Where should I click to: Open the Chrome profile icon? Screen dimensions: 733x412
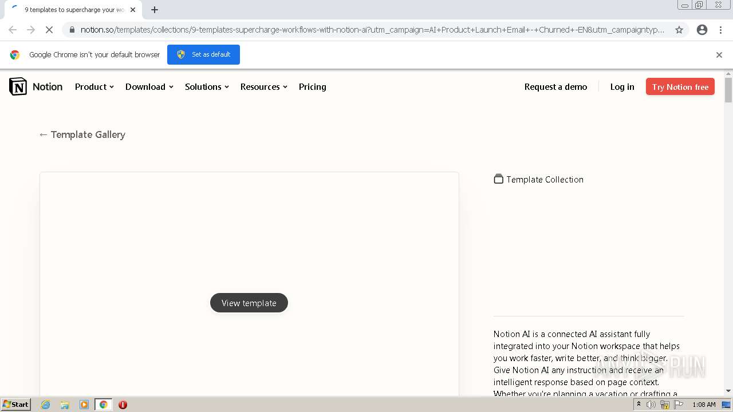pos(702,30)
